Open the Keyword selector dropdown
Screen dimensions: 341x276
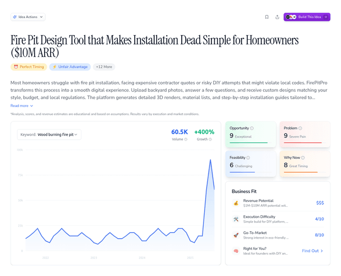[x=49, y=135]
